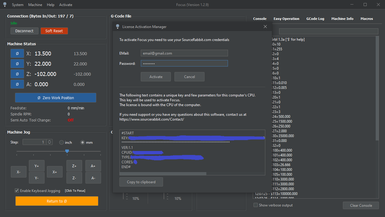Click the VER:1.1 line in license text

click(127, 148)
